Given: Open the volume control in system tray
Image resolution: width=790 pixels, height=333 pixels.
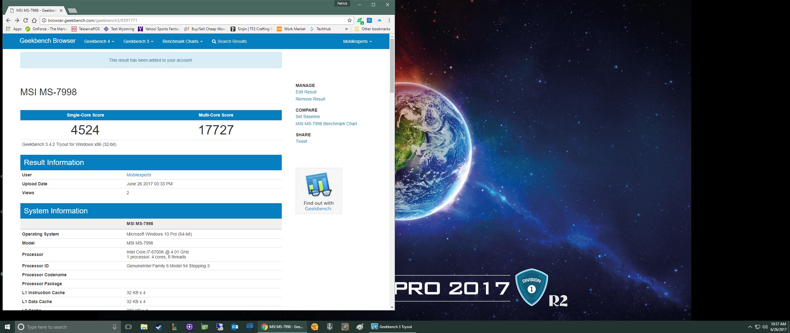Looking at the screenshot, I should coord(765,327).
